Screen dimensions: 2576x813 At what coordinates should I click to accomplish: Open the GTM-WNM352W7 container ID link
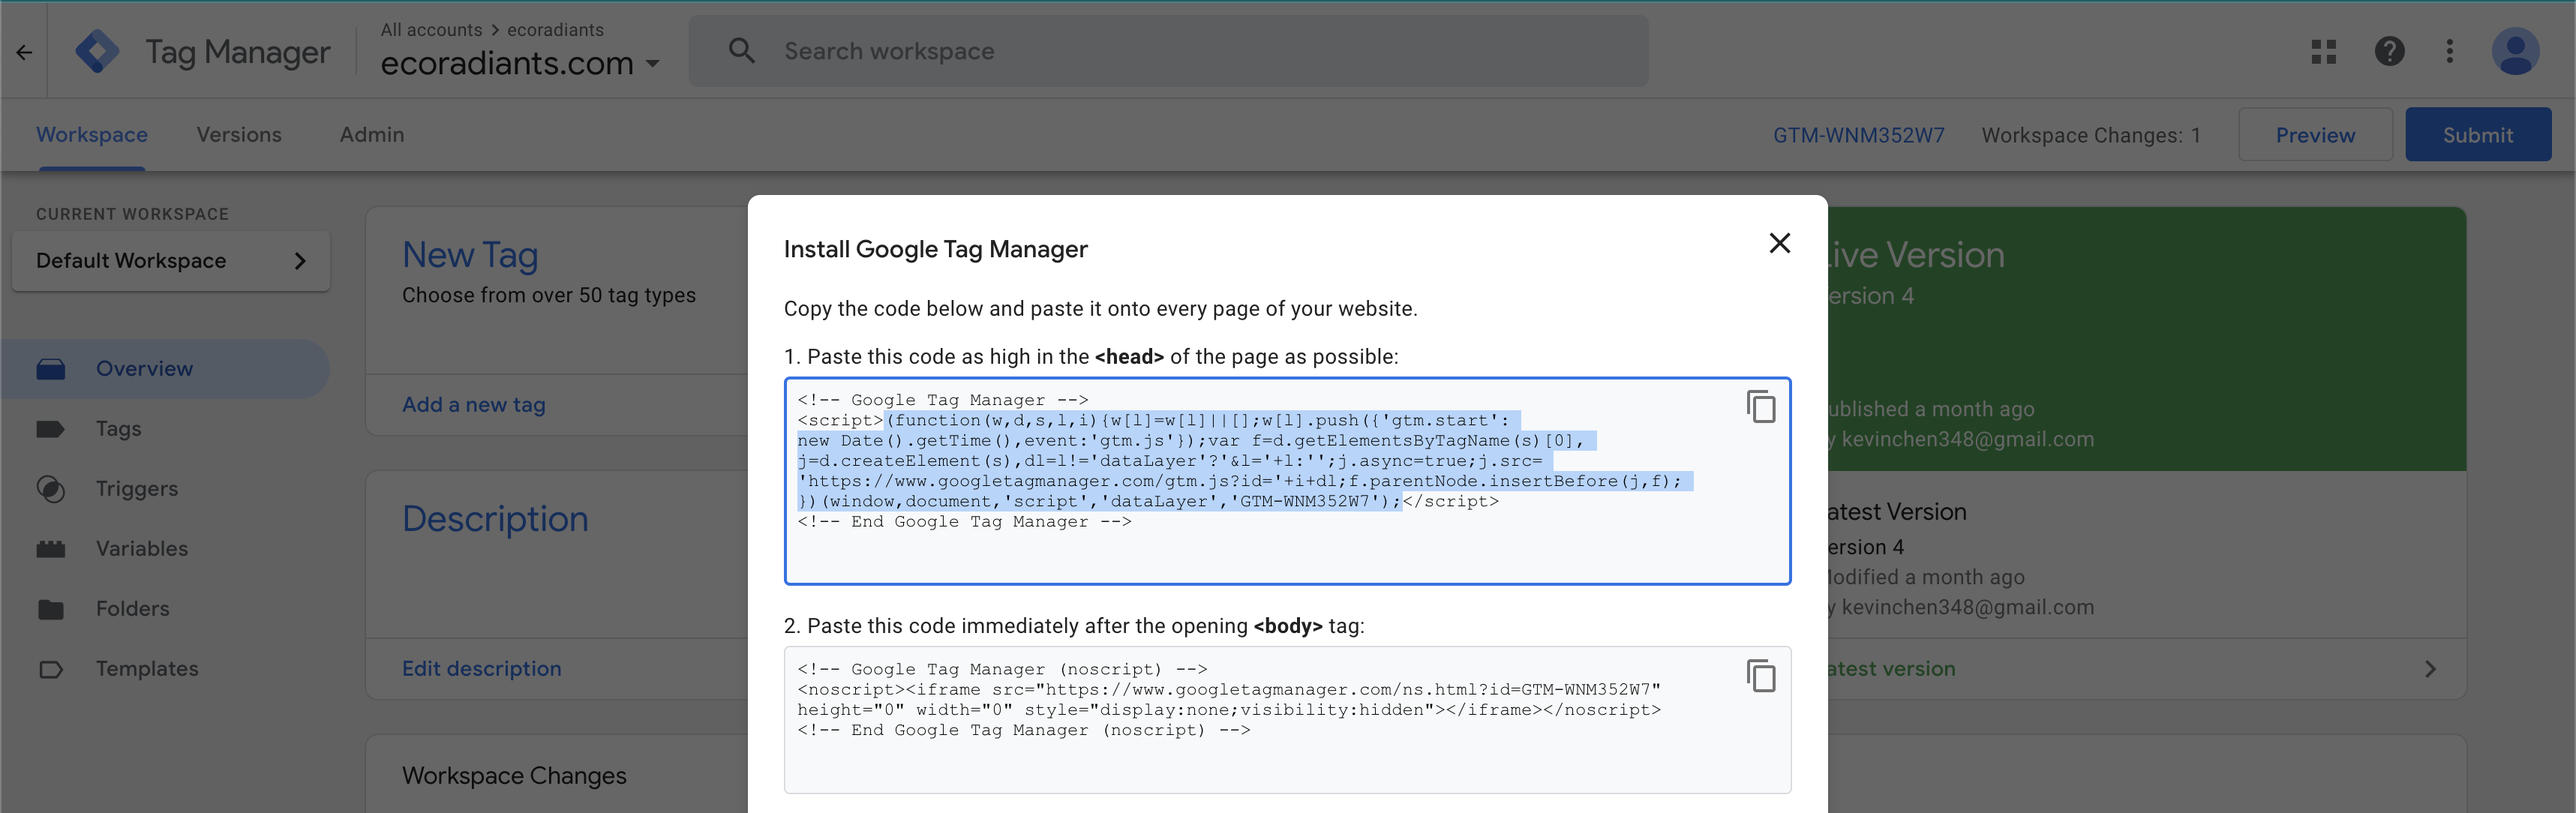(1858, 135)
